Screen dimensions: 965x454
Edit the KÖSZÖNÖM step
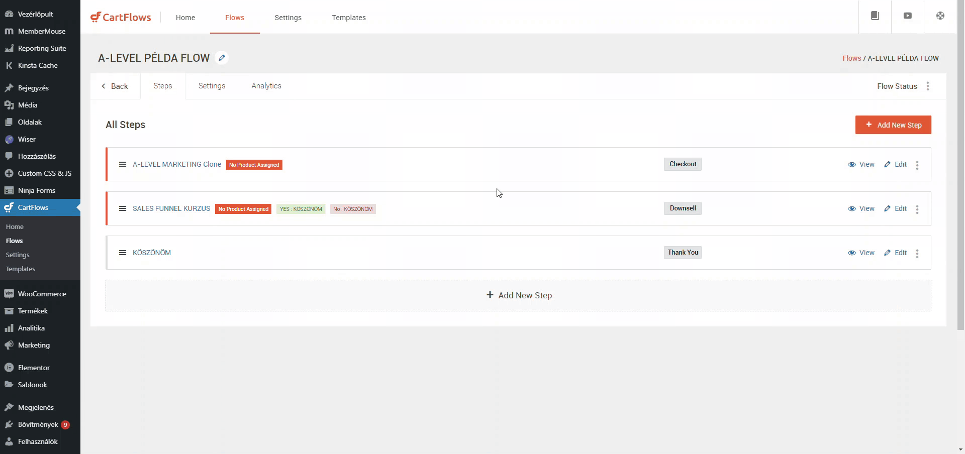[896, 253]
